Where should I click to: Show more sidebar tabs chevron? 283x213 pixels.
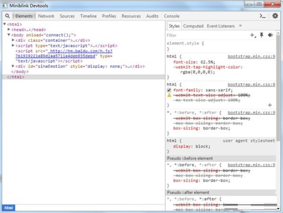click(240, 26)
